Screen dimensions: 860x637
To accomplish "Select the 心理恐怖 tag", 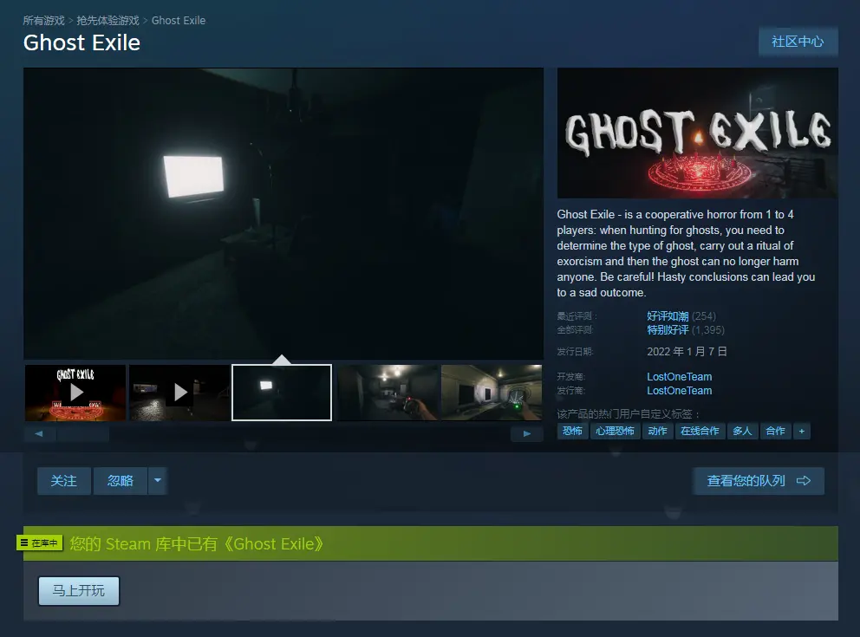I will [615, 431].
